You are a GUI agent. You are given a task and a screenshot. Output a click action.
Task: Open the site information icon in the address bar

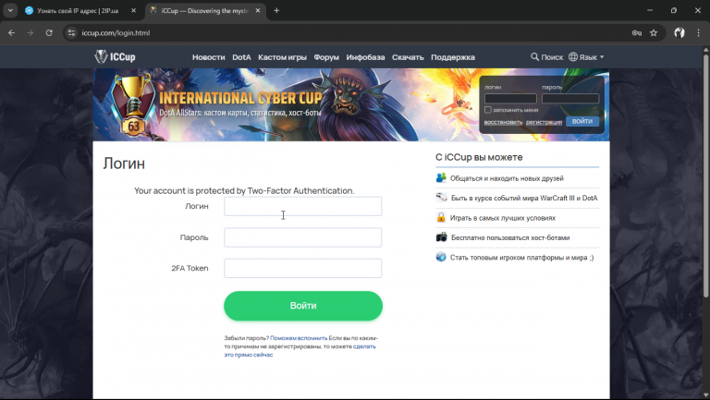point(71,32)
